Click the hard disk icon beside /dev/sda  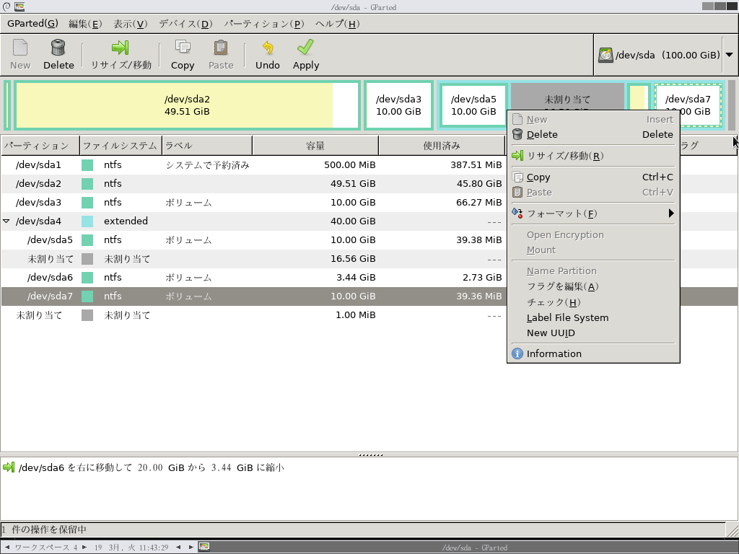(605, 55)
